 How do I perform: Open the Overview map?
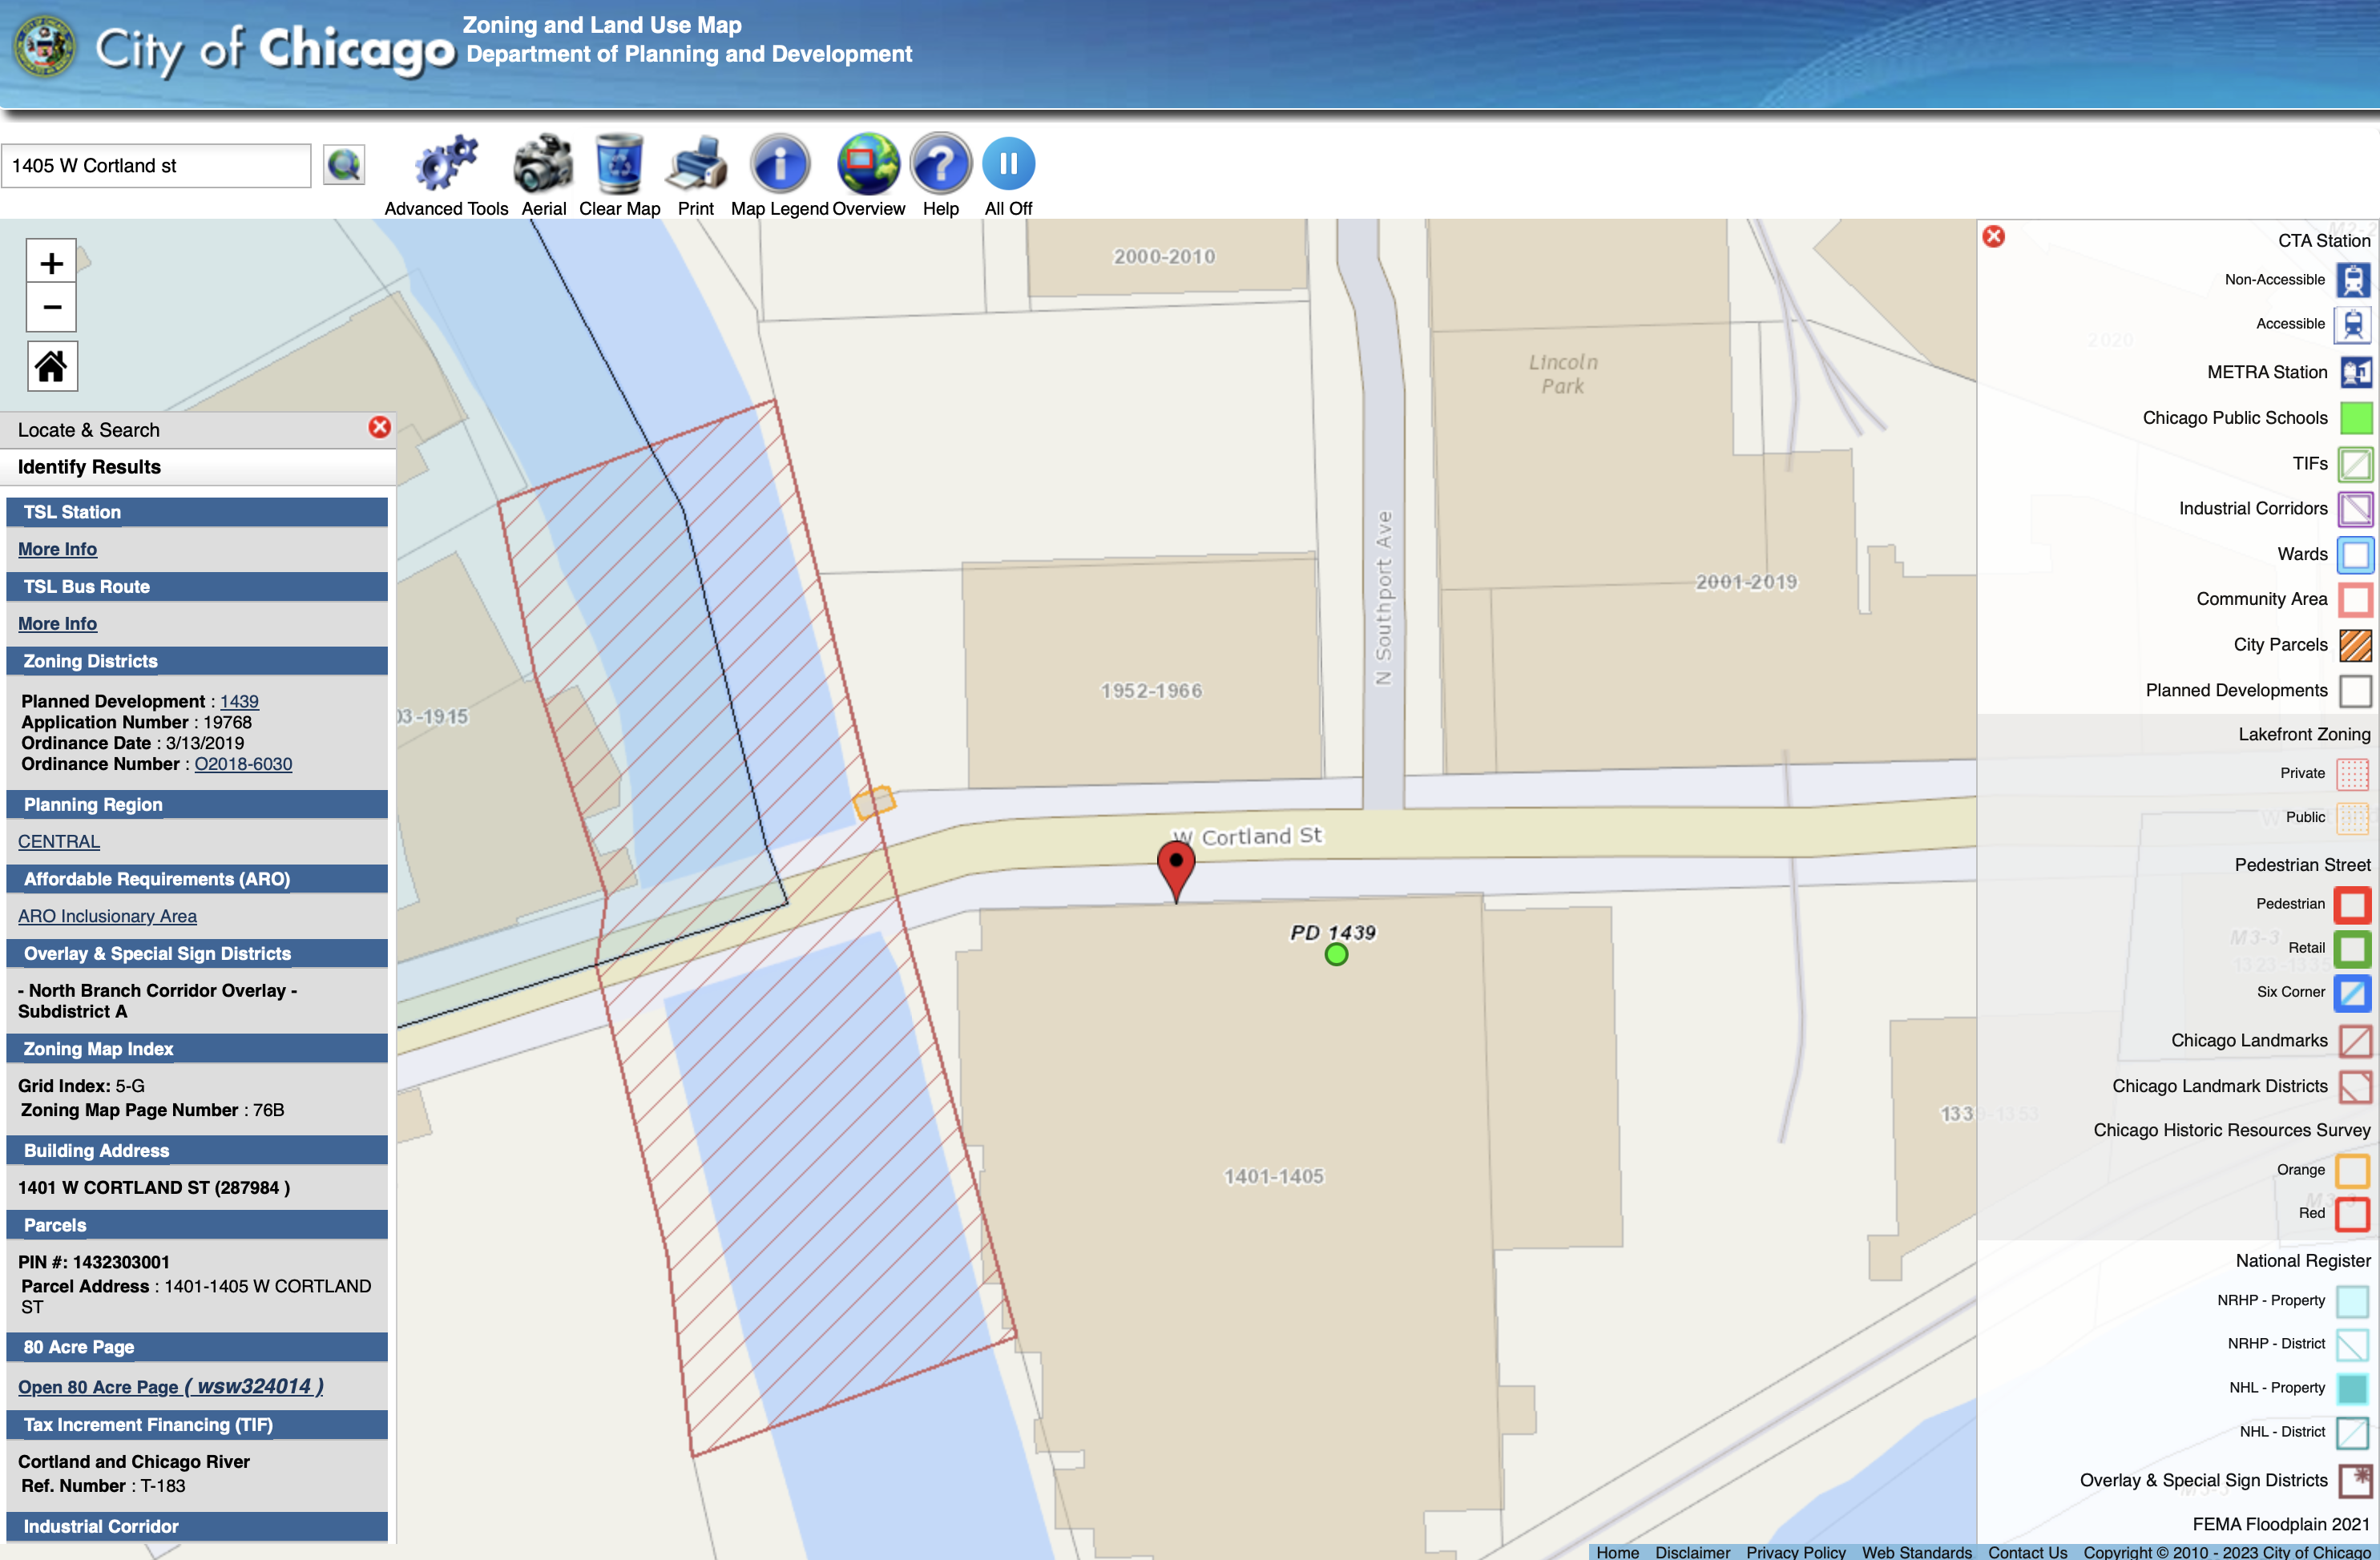coord(866,165)
